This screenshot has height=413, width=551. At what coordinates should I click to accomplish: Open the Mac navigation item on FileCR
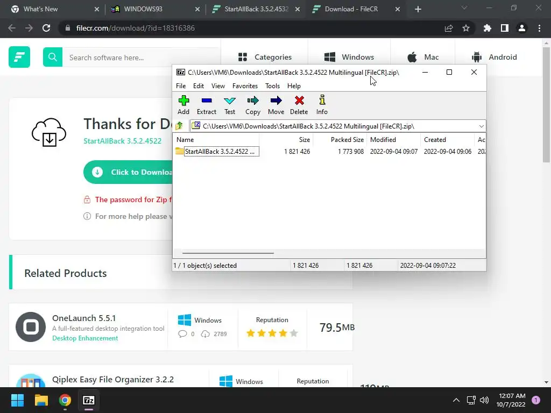point(423,57)
